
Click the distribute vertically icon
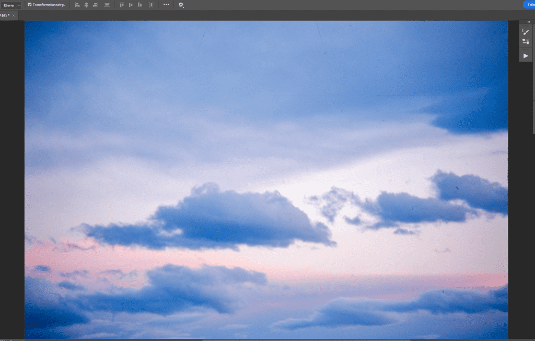tap(107, 5)
